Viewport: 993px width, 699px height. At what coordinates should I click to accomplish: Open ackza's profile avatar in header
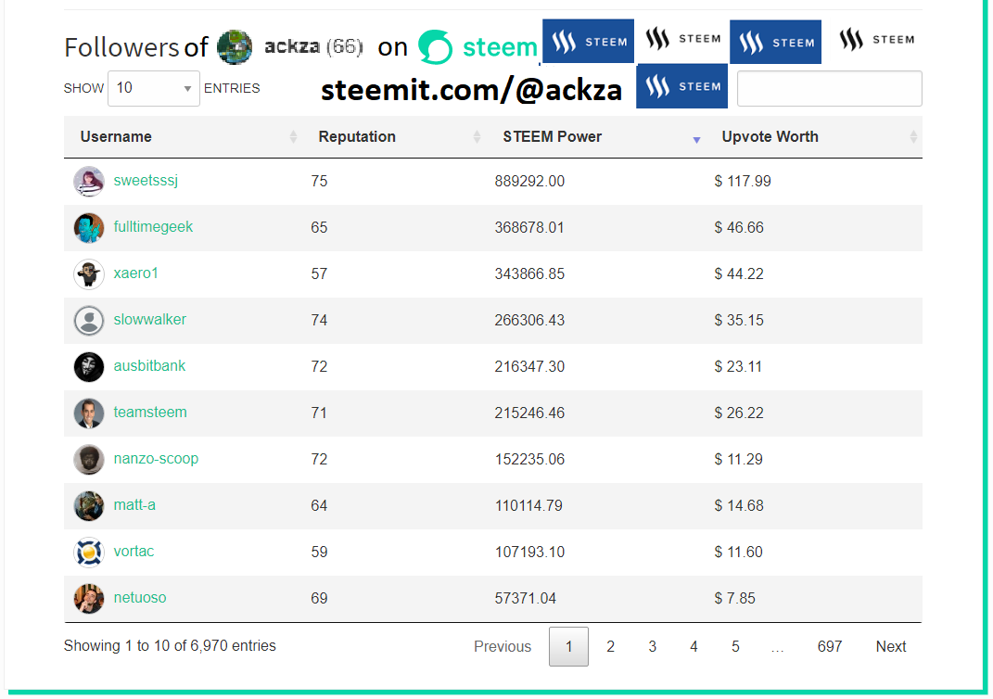(235, 47)
